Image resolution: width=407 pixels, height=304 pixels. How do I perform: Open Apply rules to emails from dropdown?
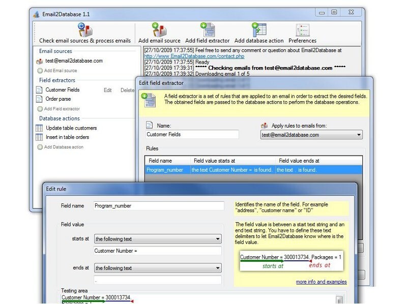coord(311,135)
